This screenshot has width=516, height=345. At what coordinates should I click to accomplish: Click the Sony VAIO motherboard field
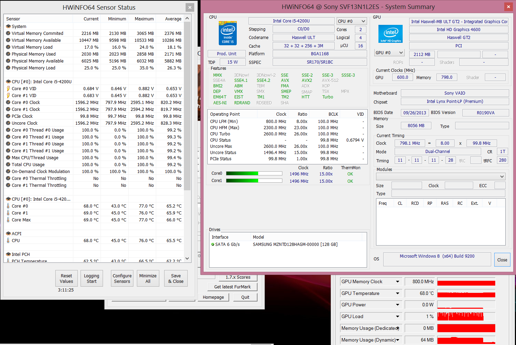point(455,93)
